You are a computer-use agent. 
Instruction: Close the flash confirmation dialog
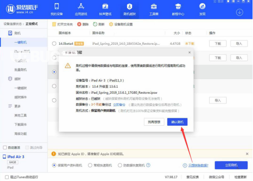190,53
